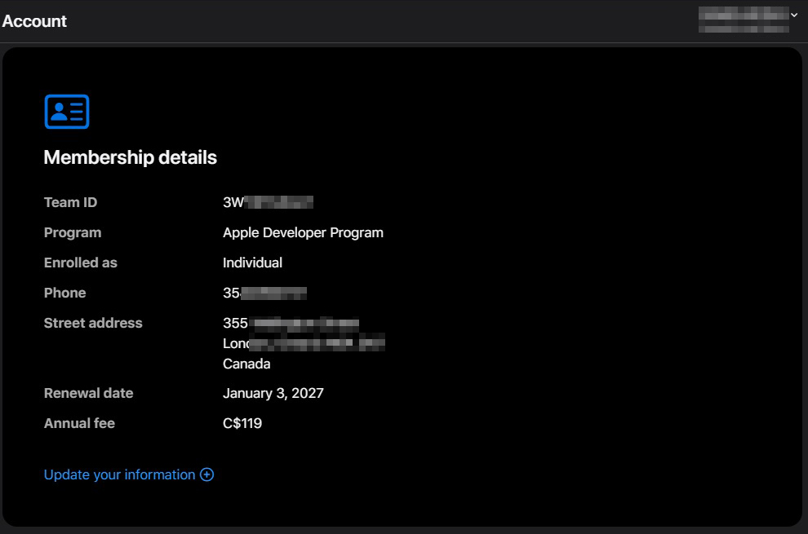Open the account dropdown chevron at top right
This screenshot has width=808, height=534.
[794, 15]
